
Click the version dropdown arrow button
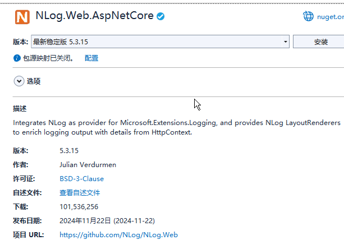coord(286,42)
